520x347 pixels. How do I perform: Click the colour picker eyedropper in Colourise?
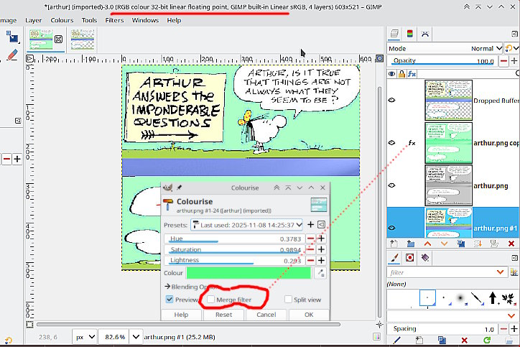click(x=320, y=273)
